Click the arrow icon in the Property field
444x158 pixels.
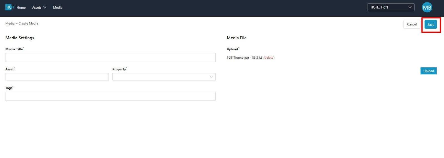tap(211, 77)
